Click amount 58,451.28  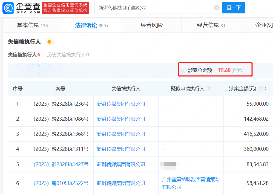pos(257,183)
